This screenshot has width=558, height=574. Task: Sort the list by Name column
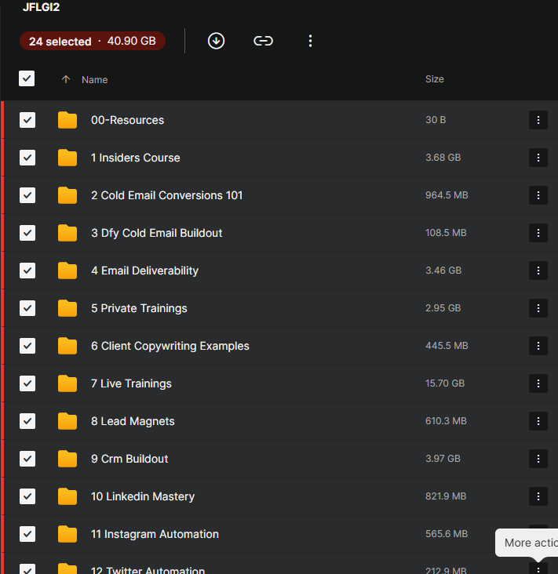click(x=94, y=80)
